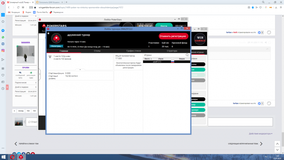The height and width of the screenshot is (160, 284).
Task: Open PokerStars from the Windows taskbar
Action: [x=21, y=157]
